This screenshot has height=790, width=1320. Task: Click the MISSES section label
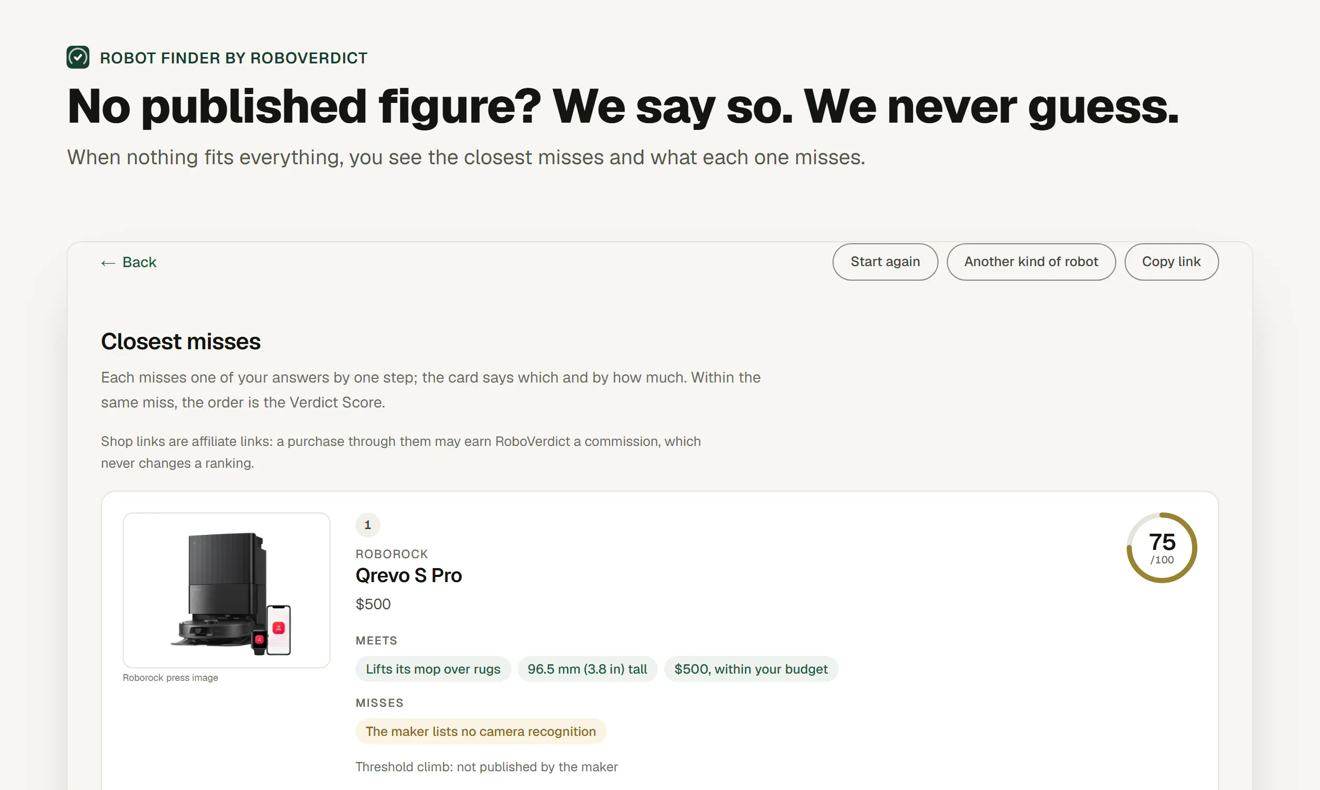pyautogui.click(x=379, y=703)
